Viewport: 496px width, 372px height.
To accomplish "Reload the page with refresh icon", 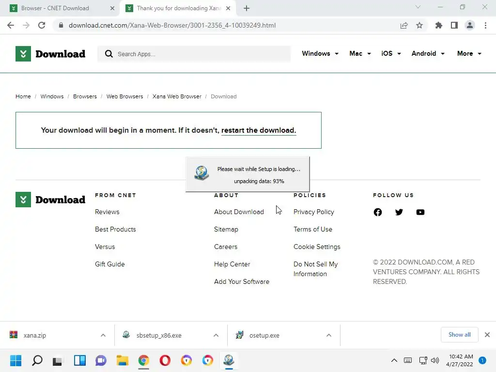I will click(42, 25).
